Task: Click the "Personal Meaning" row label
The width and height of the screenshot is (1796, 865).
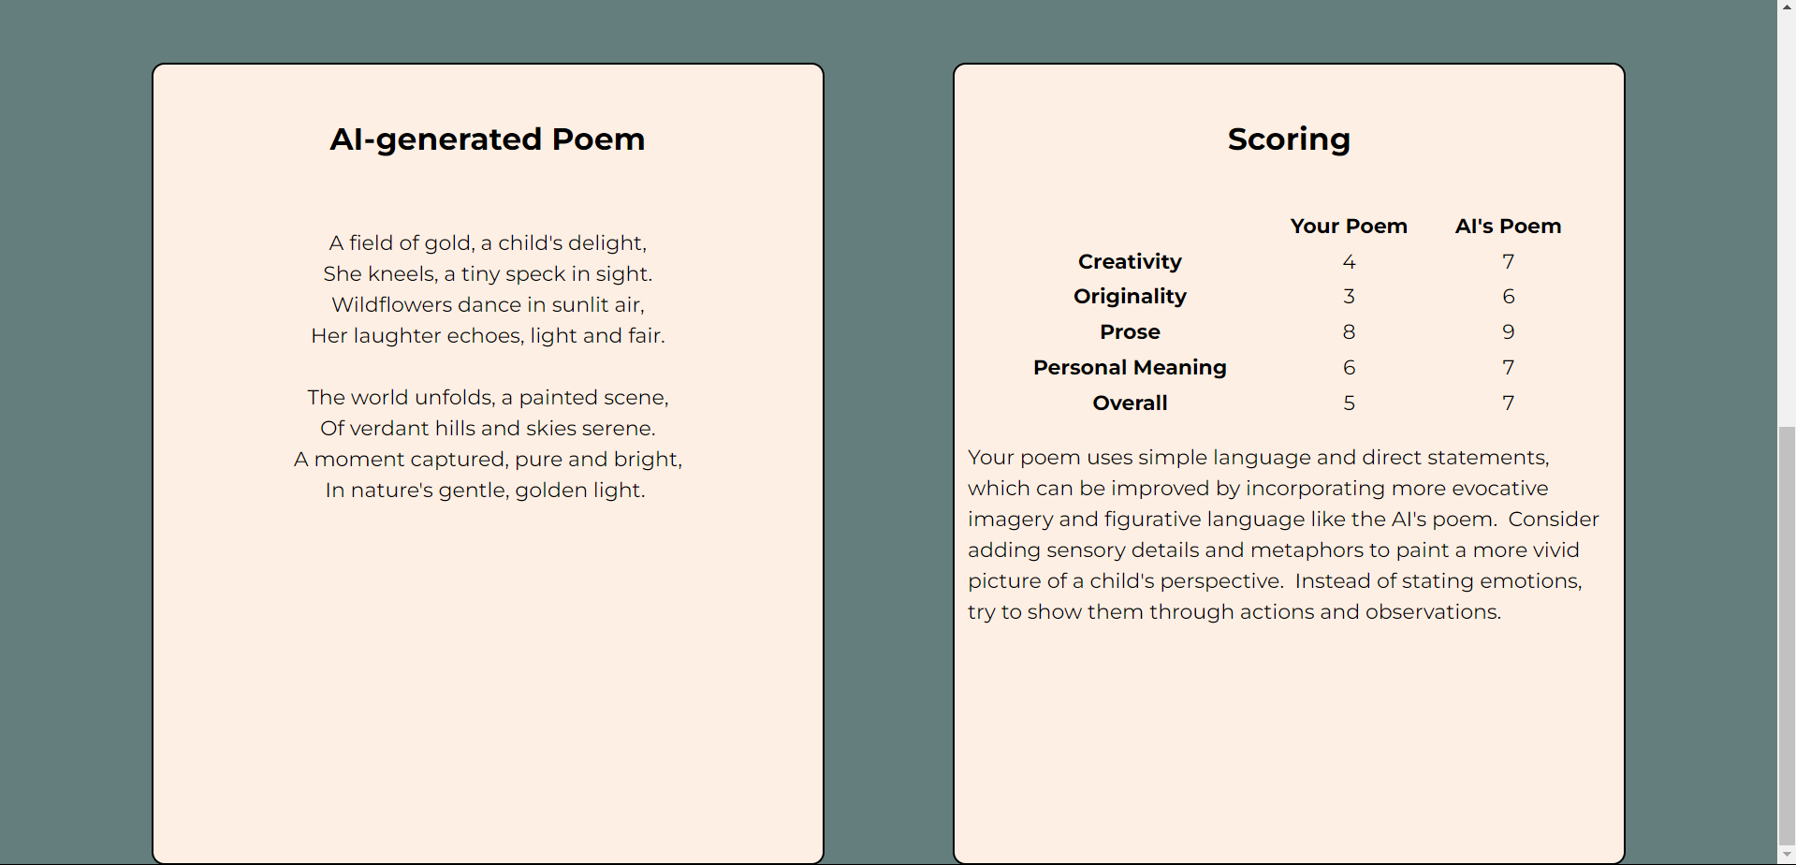Action: point(1130,368)
